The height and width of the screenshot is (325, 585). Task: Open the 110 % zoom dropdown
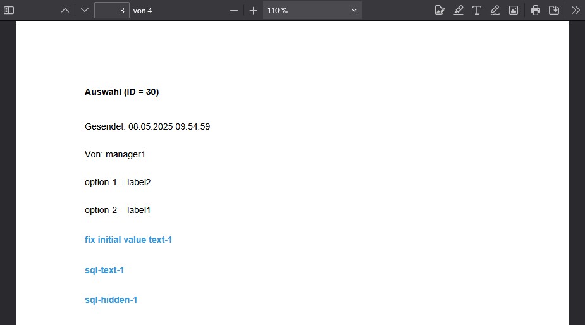pos(312,10)
